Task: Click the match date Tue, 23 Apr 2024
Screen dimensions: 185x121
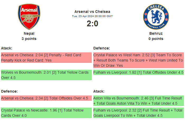Action: click(x=92, y=16)
